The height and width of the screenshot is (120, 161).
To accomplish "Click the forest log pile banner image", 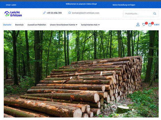I will [x=81, y=74].
